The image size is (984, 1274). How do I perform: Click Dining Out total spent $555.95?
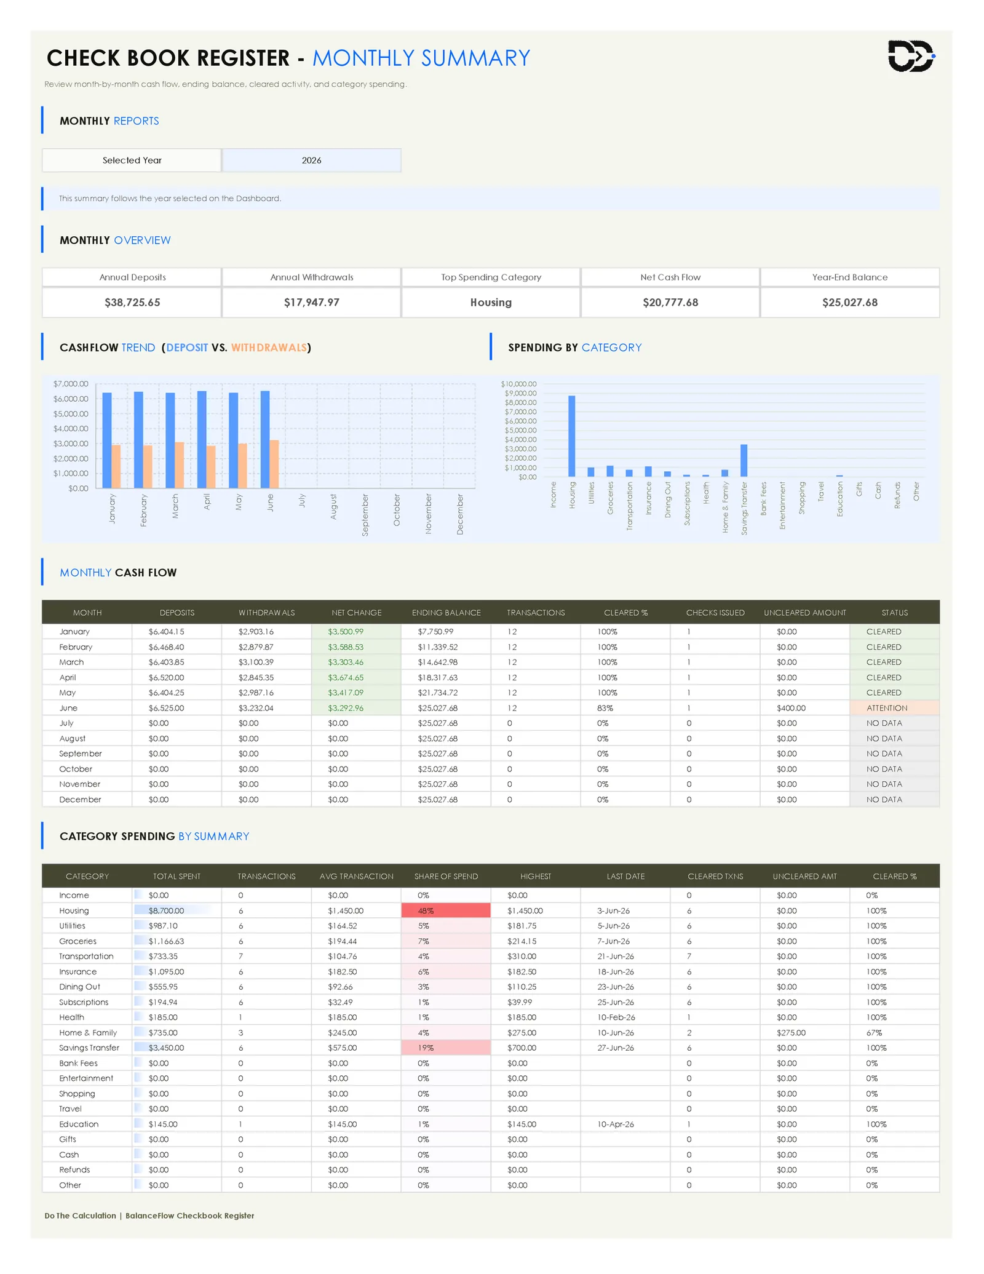tap(177, 986)
